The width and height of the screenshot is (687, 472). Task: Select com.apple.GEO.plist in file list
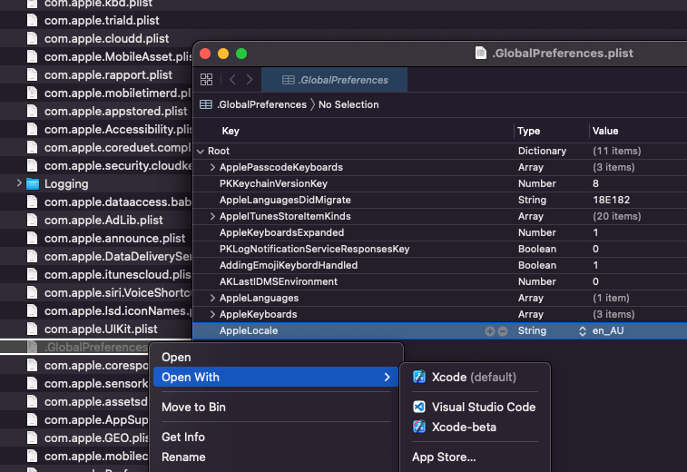[96, 438]
